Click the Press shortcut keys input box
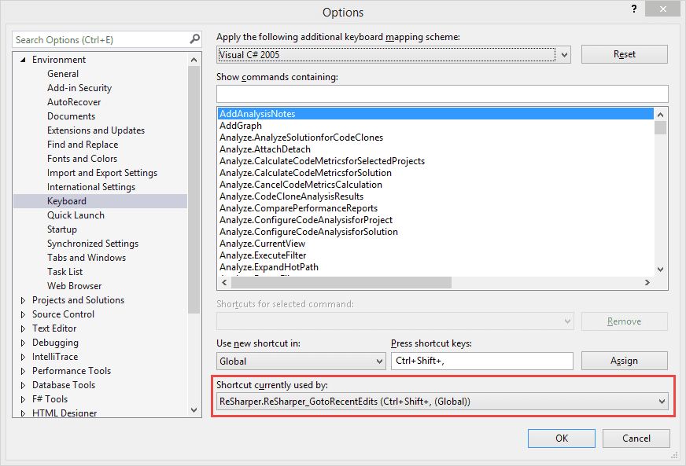Image resolution: width=686 pixels, height=466 pixels. [481, 361]
